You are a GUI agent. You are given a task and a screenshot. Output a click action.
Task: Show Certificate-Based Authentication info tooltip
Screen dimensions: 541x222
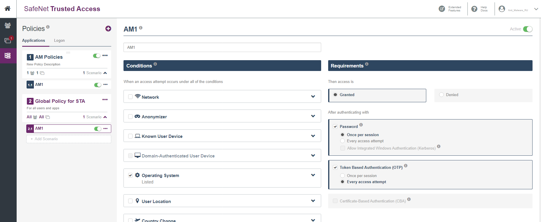pos(409,199)
